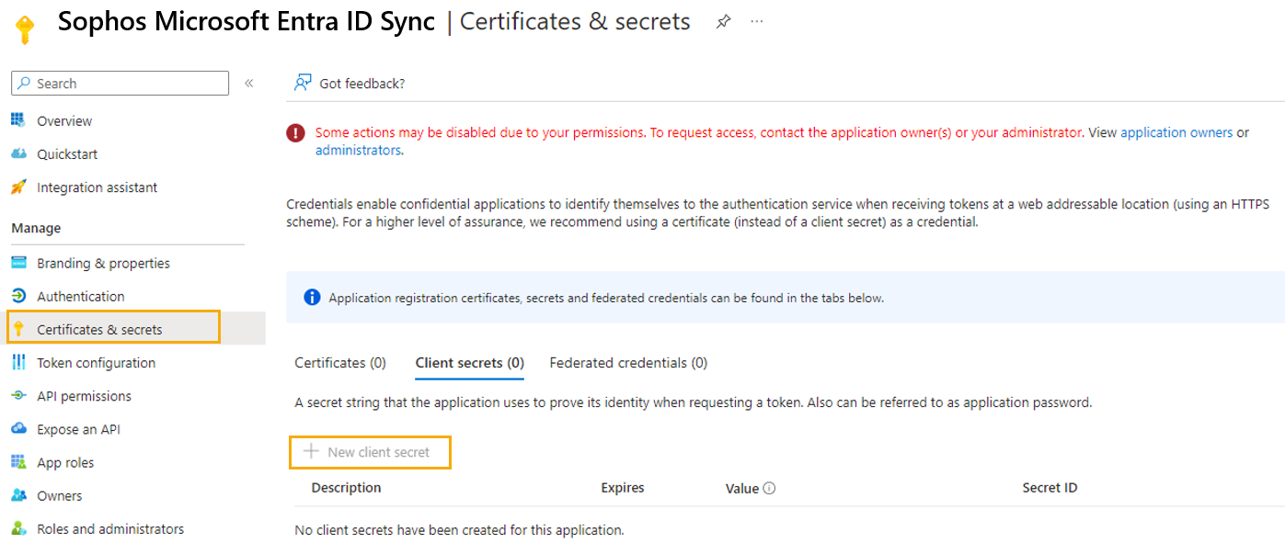Click the Authentication icon in sidebar
The height and width of the screenshot is (543, 1285).
click(18, 297)
